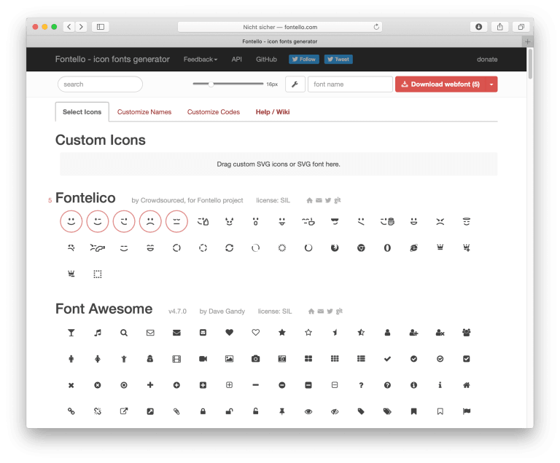The height and width of the screenshot is (463, 560).
Task: Toggle the winking happy emoji in Fontelico
Action: (x=98, y=221)
